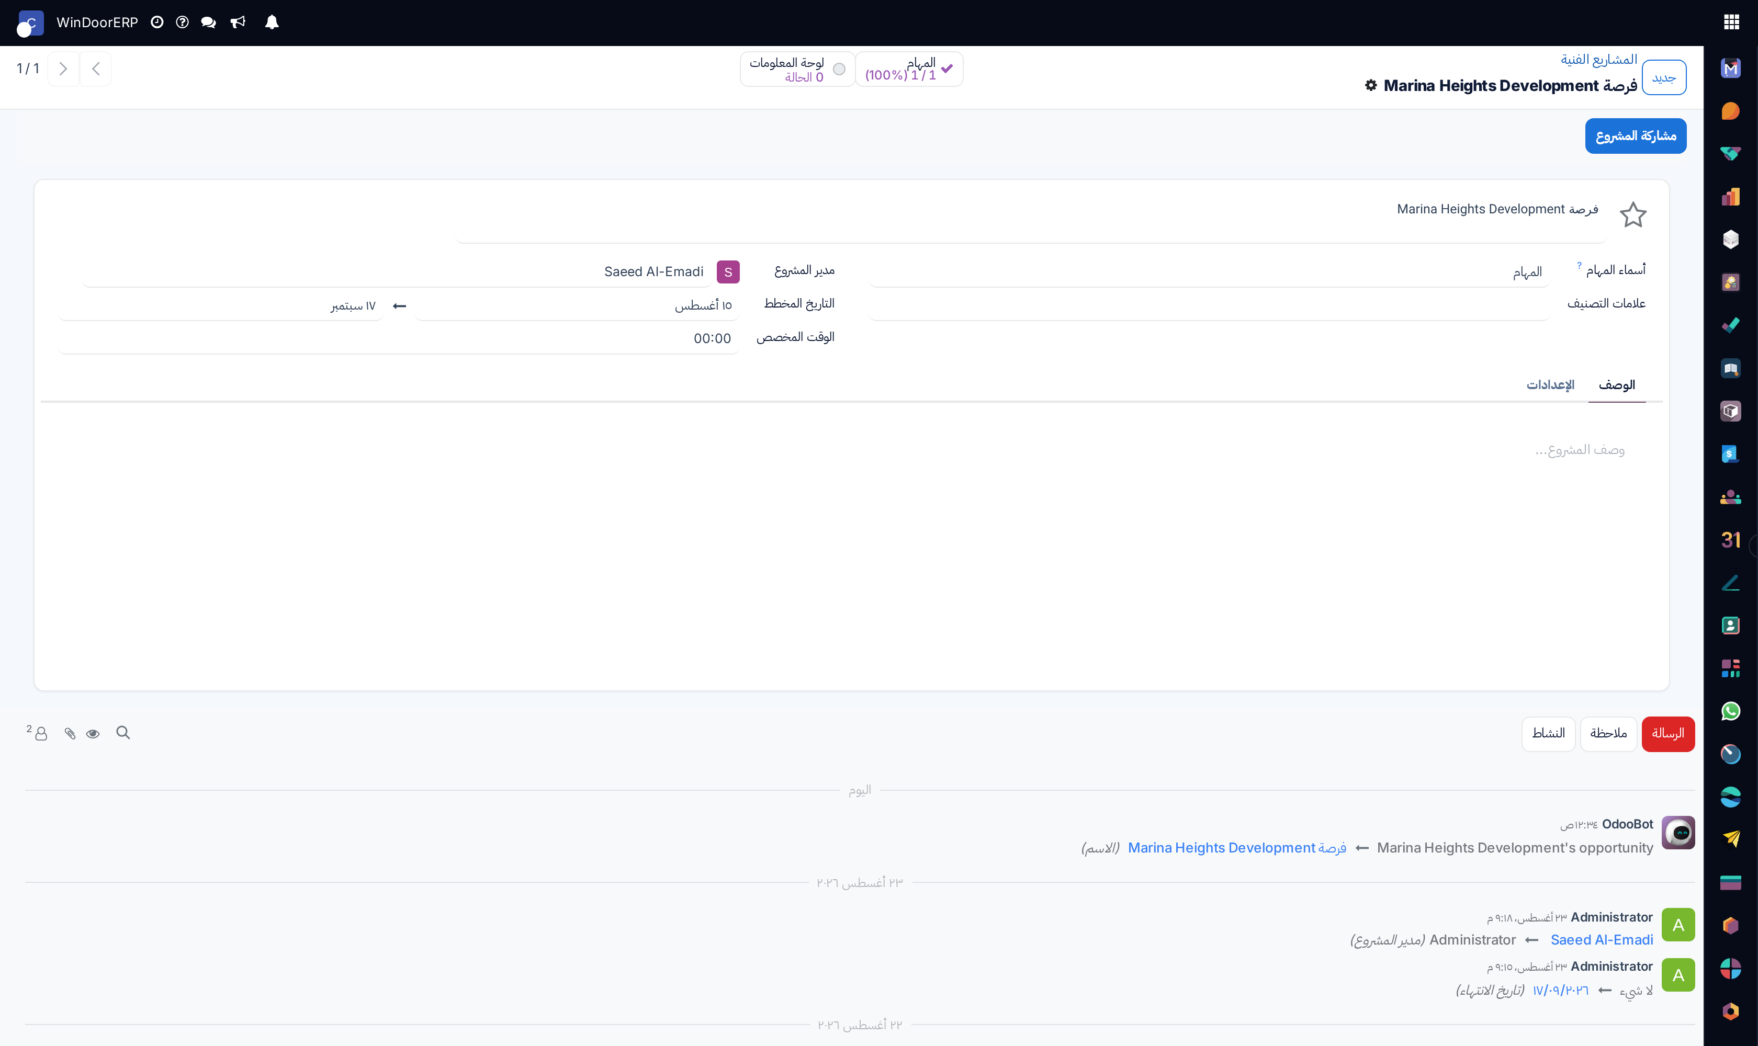The image size is (1758, 1046).
Task: Open the Employees people app icon
Action: pos(1730,497)
